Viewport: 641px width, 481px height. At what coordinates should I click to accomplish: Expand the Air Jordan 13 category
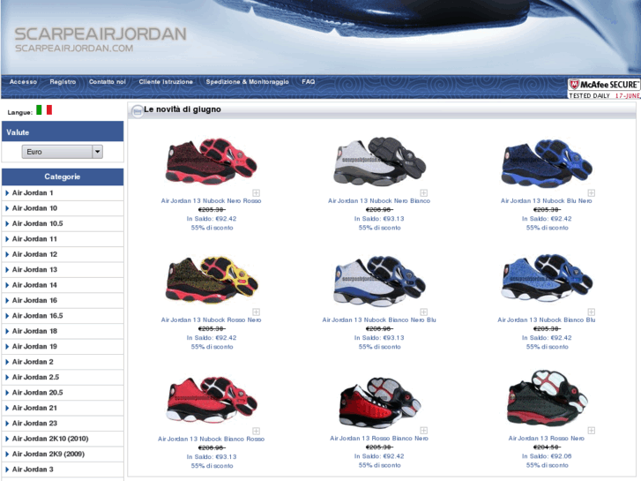pos(63,269)
